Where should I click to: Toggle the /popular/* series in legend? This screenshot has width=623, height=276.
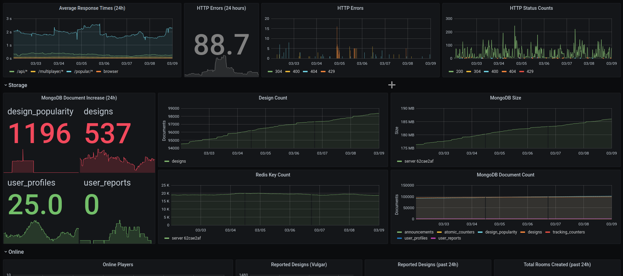[83, 72]
